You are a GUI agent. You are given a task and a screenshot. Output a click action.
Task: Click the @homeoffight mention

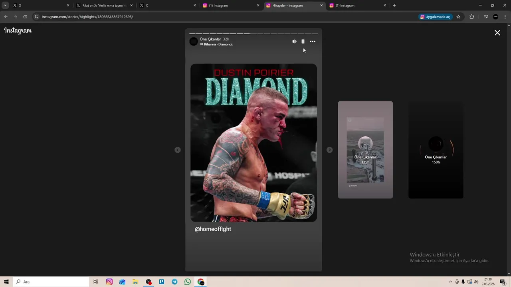click(x=213, y=229)
